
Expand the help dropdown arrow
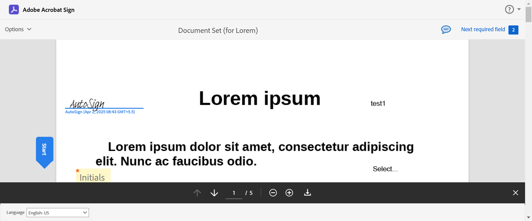point(519,9)
